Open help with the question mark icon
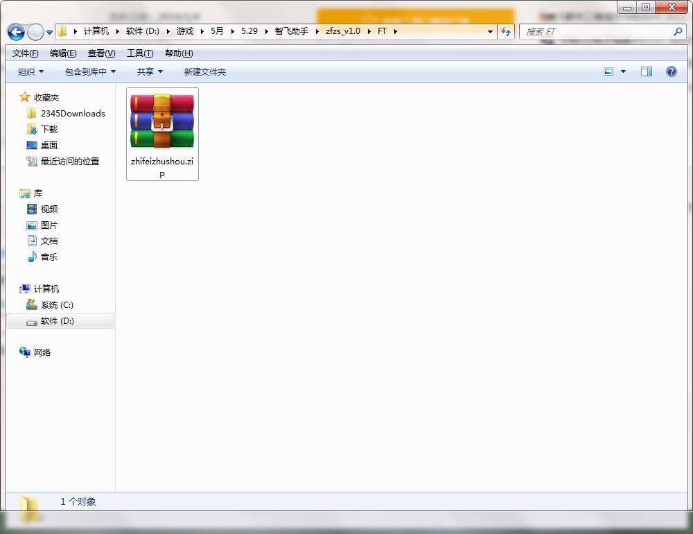This screenshot has height=534, width=693. [x=672, y=71]
